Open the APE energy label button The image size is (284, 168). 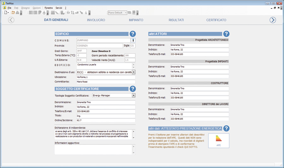(x=219, y=141)
